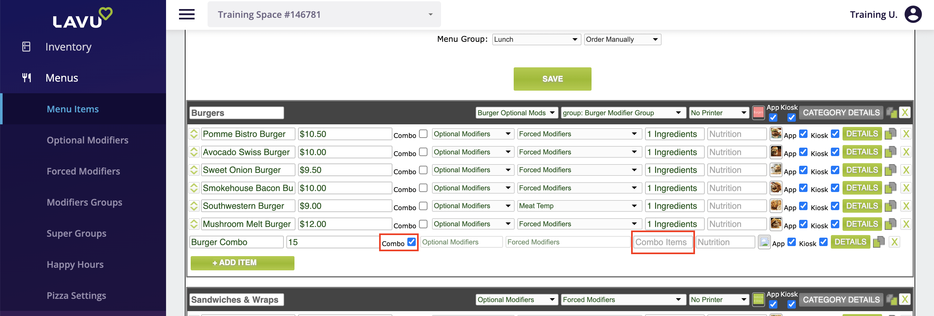The height and width of the screenshot is (316, 934).
Task: Click the green SAVE button
Action: point(552,79)
